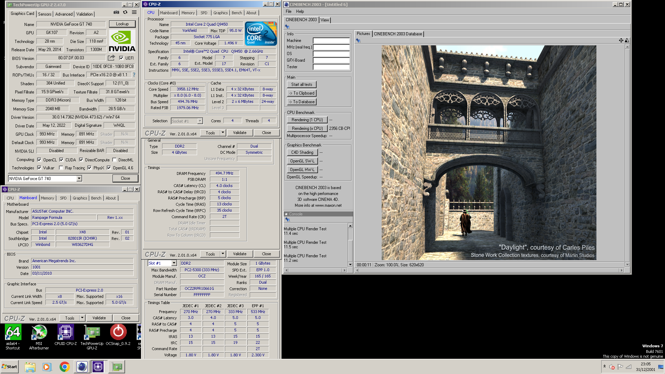Click Start button on taskbar

[9, 367]
